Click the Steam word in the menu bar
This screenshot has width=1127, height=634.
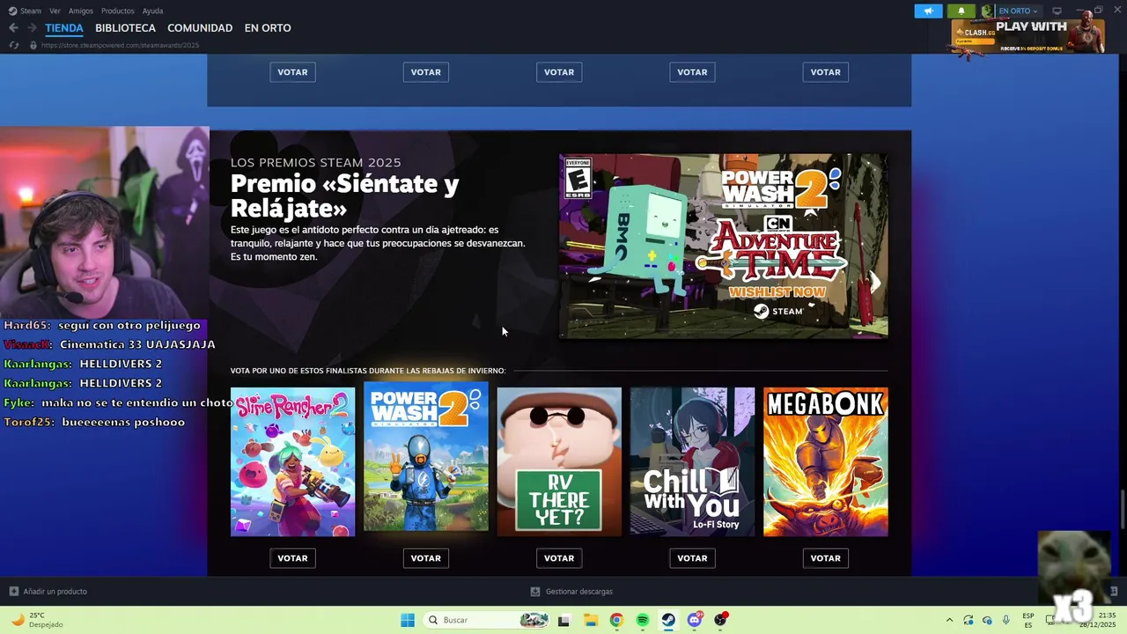32,11
